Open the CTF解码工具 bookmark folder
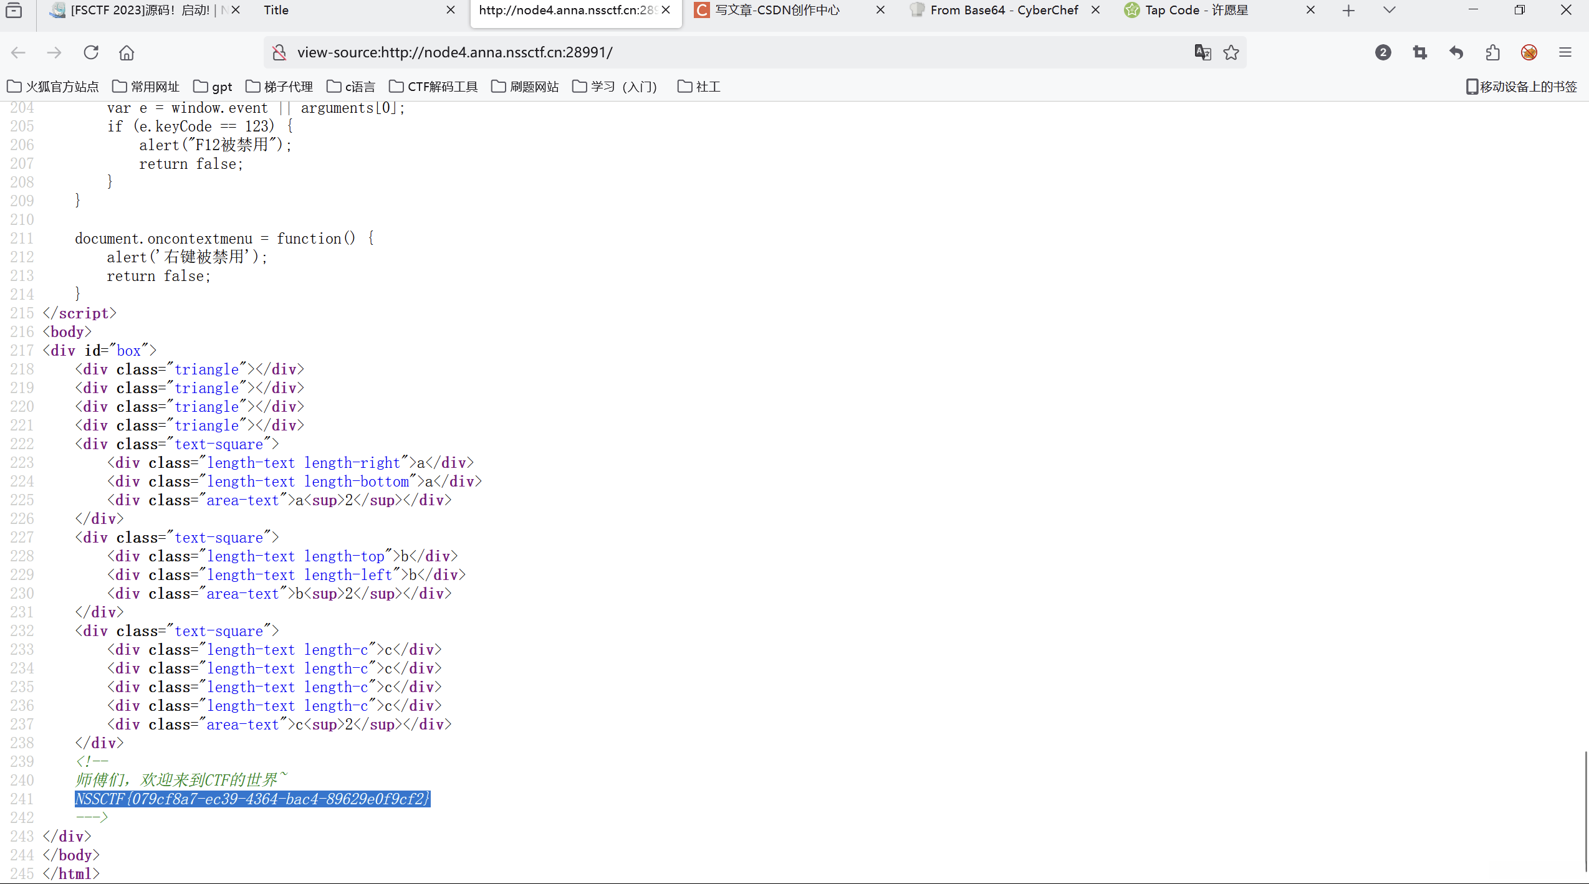The image size is (1589, 884). 433,87
